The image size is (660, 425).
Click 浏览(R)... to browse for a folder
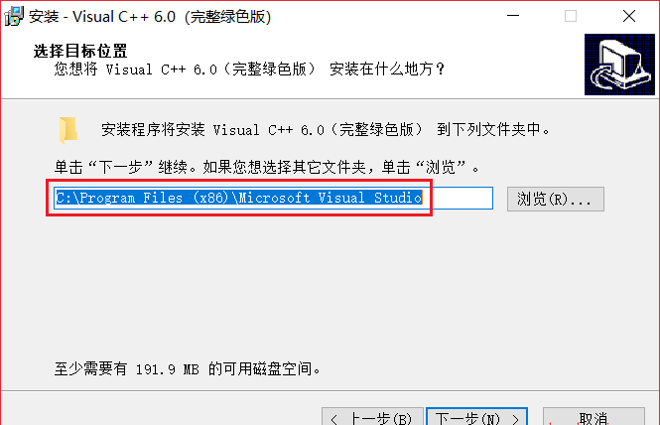coord(556,199)
